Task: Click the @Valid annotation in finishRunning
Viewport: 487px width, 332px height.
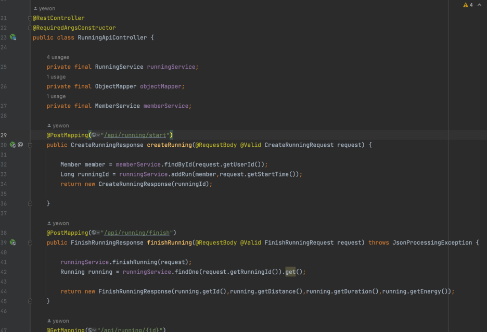Action: click(251, 242)
